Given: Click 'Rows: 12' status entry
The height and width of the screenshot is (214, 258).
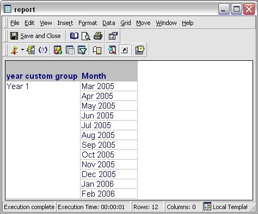Looking at the screenshot, I should pos(146,207).
